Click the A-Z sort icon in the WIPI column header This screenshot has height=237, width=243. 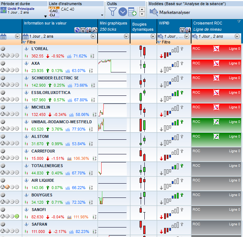188,30
